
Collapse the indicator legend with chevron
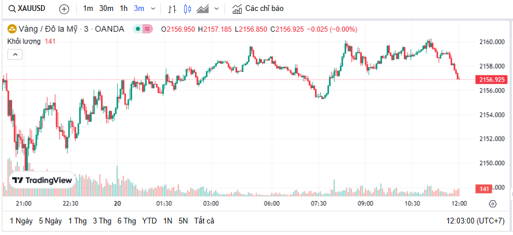(15, 54)
